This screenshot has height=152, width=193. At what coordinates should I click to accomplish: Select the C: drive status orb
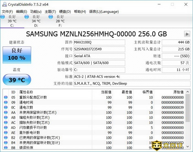(x=2, y=17)
